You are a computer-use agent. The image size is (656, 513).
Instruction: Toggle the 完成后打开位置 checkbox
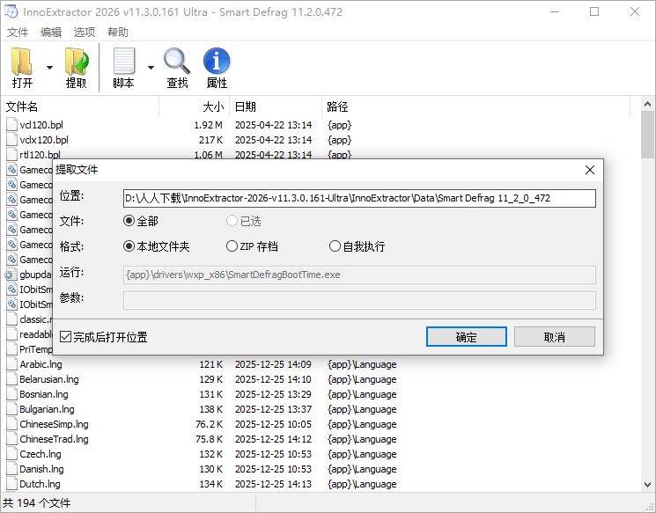(66, 336)
